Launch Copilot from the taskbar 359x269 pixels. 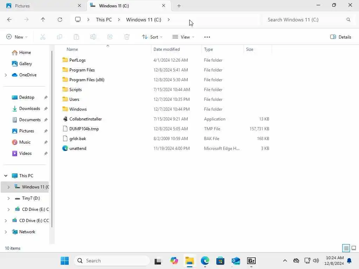click(x=174, y=261)
